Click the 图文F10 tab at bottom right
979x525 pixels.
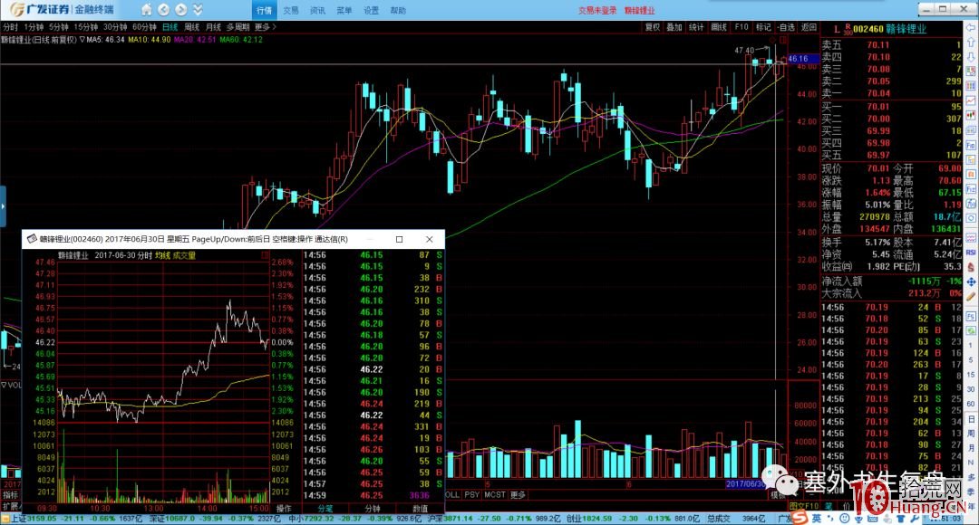click(x=804, y=506)
